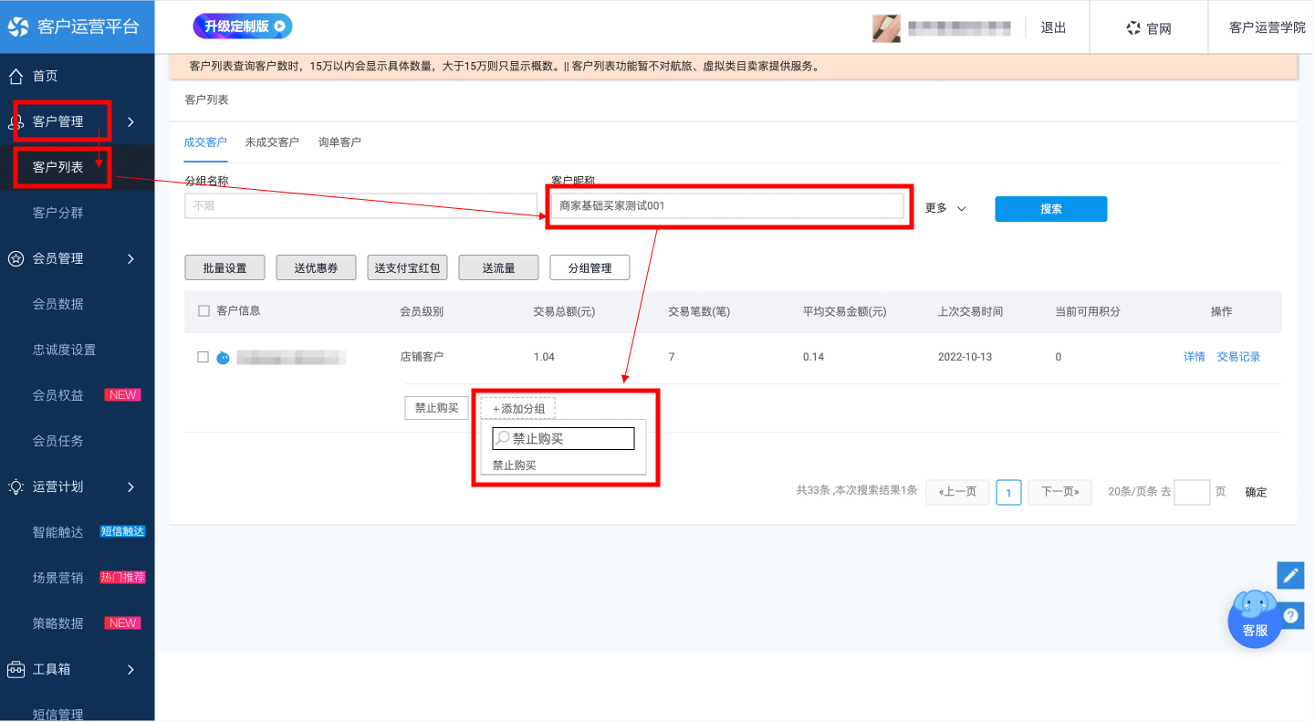1315x722 pixels.
Task: Toggle the select-all checkbox in table header
Action: pyautogui.click(x=204, y=310)
